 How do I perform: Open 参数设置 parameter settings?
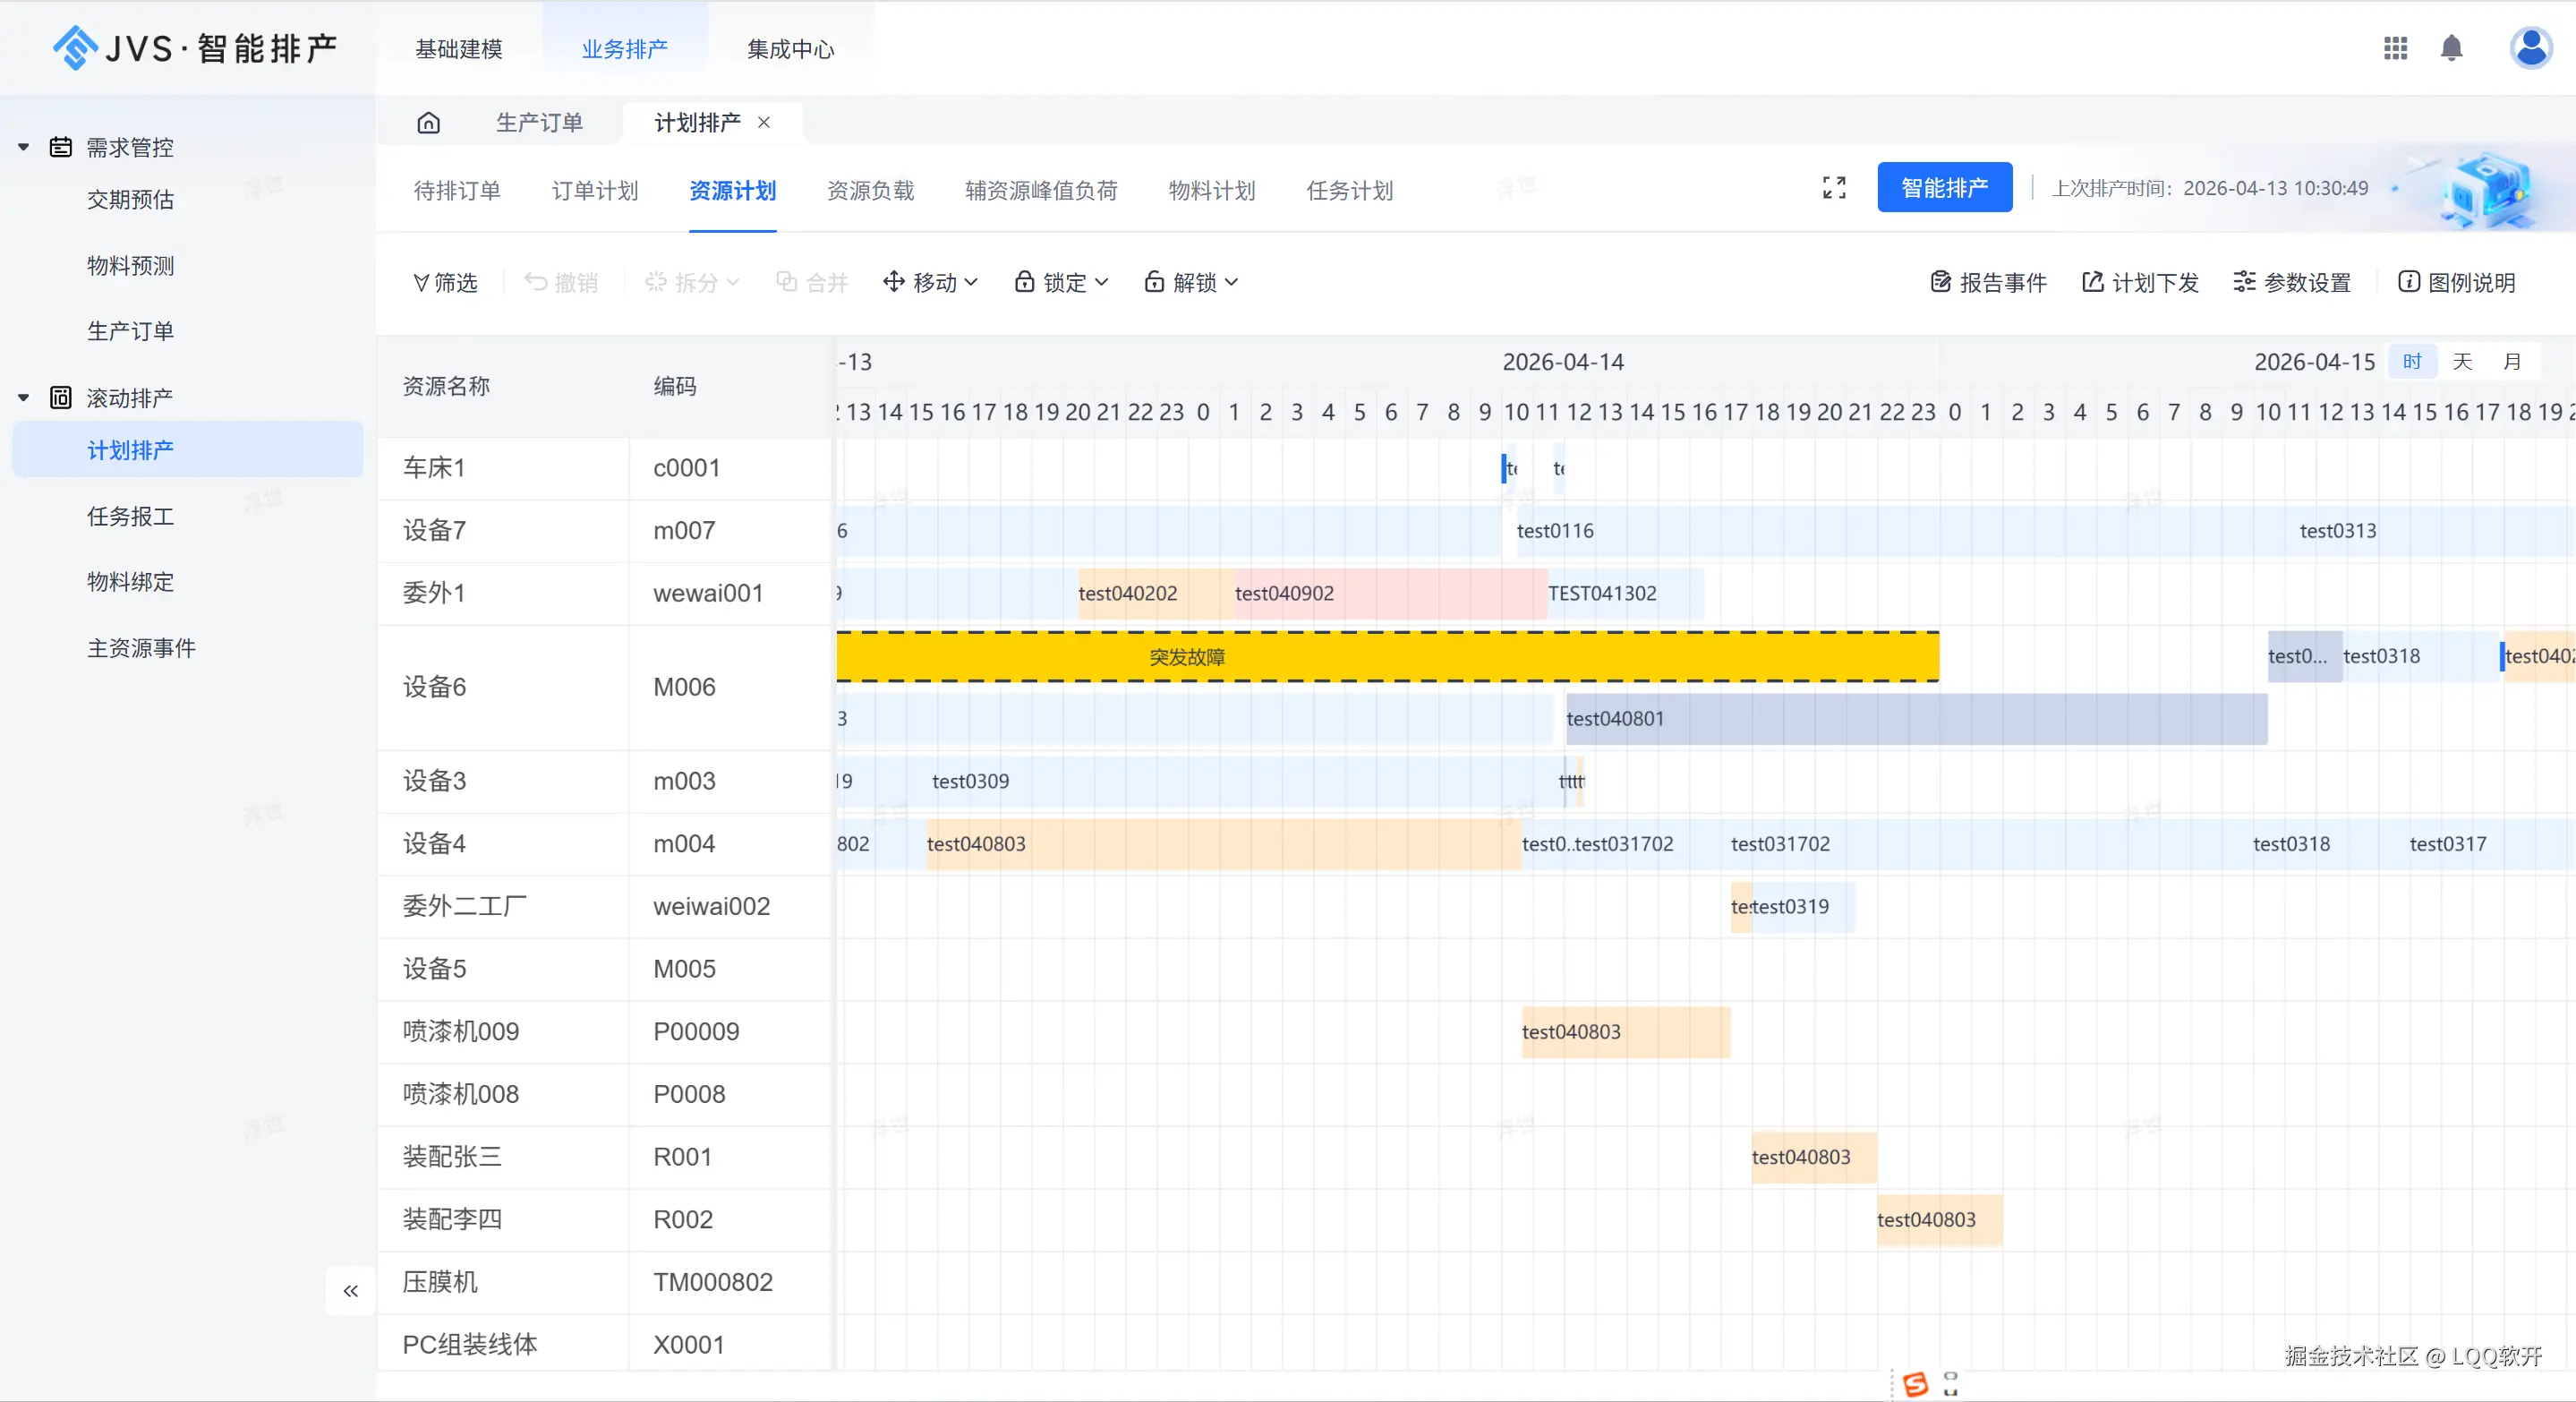(2292, 283)
